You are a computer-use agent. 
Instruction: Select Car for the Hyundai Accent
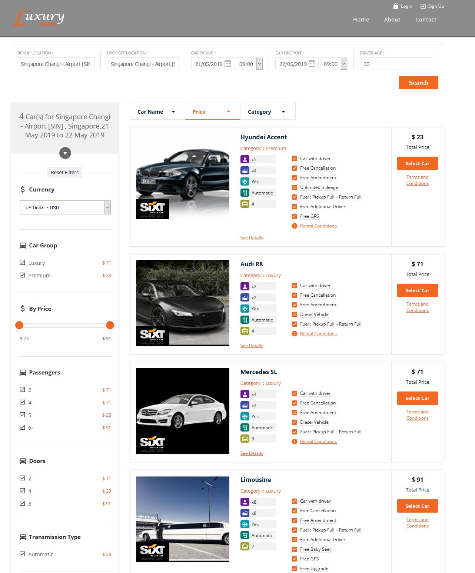click(x=417, y=163)
